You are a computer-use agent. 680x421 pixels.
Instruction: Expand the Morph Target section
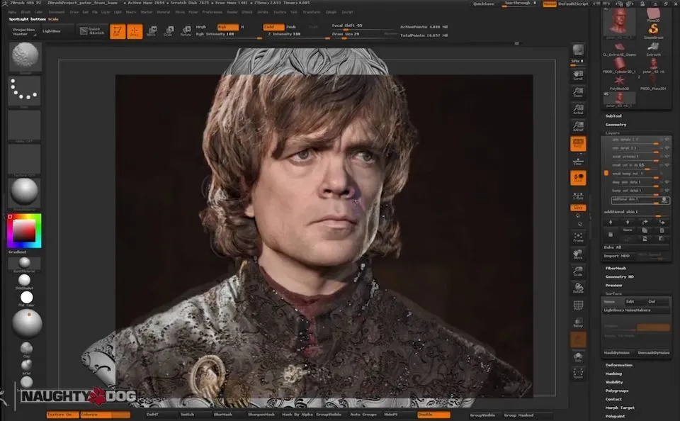coord(620,408)
